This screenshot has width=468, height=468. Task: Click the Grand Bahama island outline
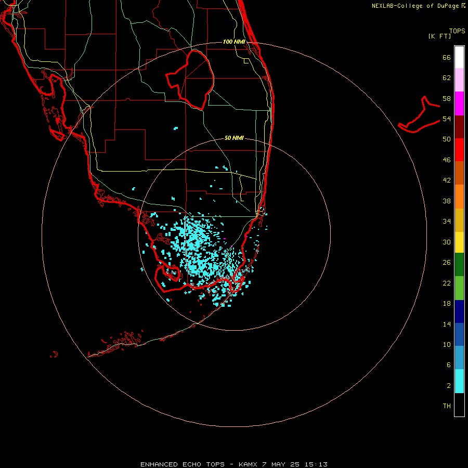419,115
